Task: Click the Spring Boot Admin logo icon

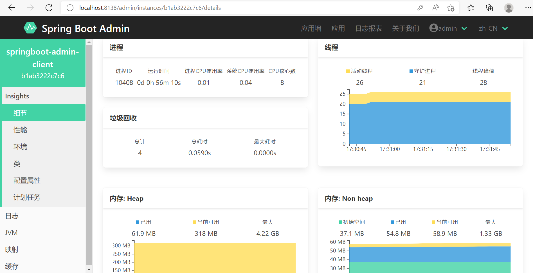Action: click(30, 28)
